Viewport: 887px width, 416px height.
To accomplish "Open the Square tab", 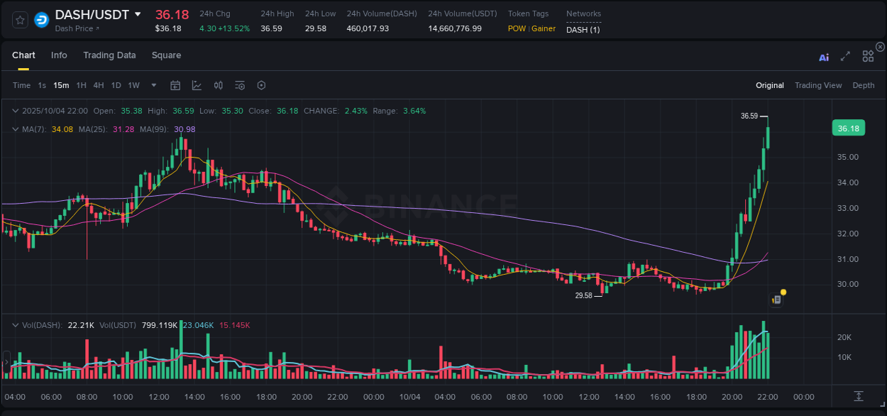I will 166,55.
